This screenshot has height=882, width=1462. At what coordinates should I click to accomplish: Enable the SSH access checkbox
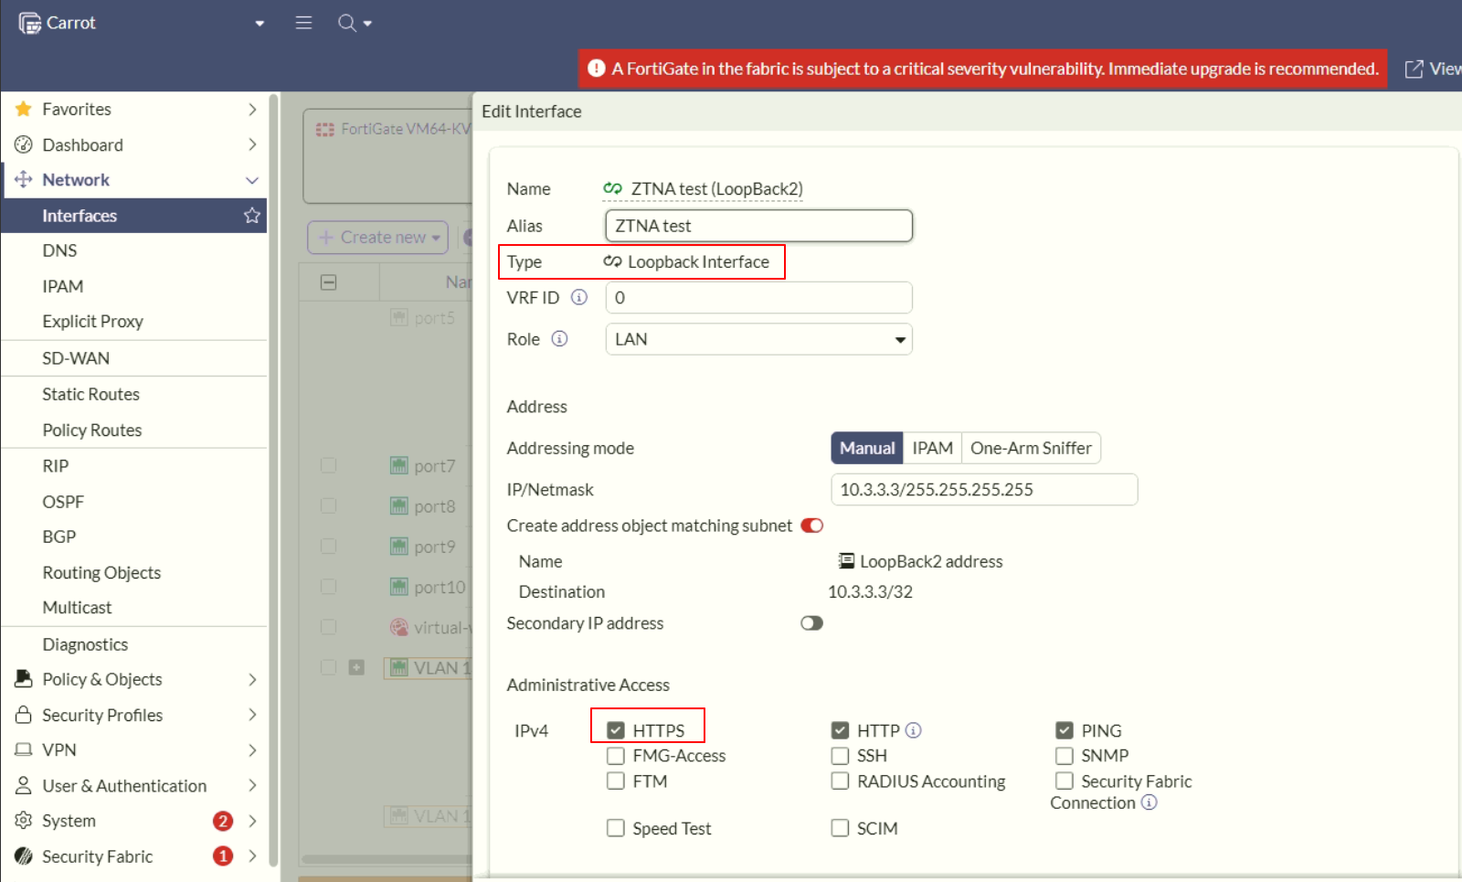tap(840, 756)
